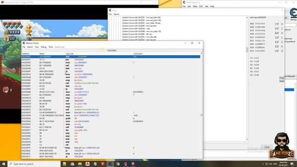
Task: Click the Tracer window title icon
Action: [x=110, y=10]
